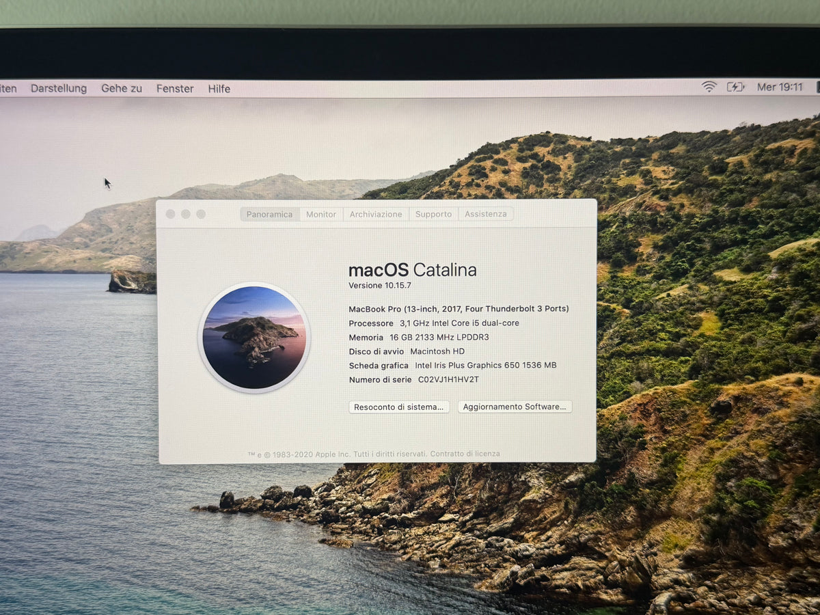Click the macOS Catalina island logo
The height and width of the screenshot is (615, 820).
pos(254,338)
